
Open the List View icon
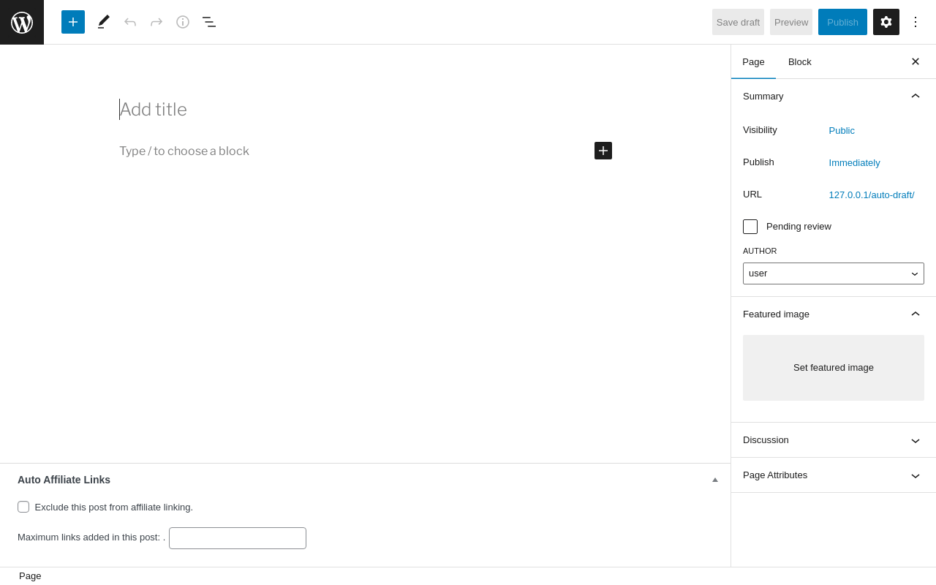tap(209, 22)
